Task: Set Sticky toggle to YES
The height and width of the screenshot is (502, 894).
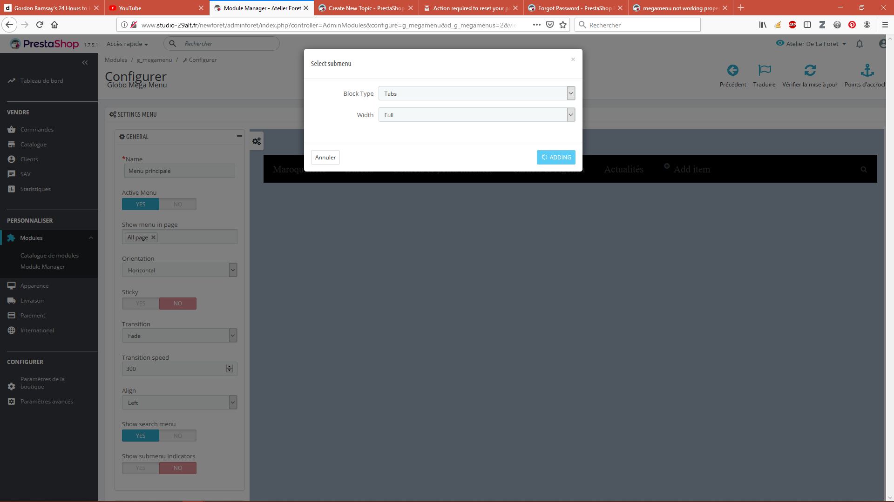Action: pos(141,304)
